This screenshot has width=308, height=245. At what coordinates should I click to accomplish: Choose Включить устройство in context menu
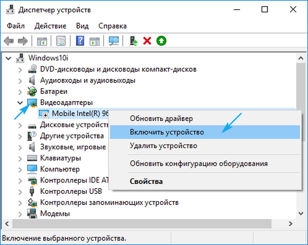[x=167, y=132]
